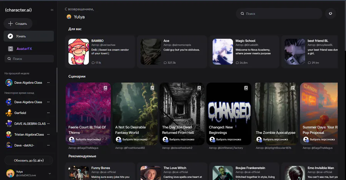Image resolution: width=346 pixels, height=180 pixels.
Task: Open options dots for Garfield chat
Action: 48,113
